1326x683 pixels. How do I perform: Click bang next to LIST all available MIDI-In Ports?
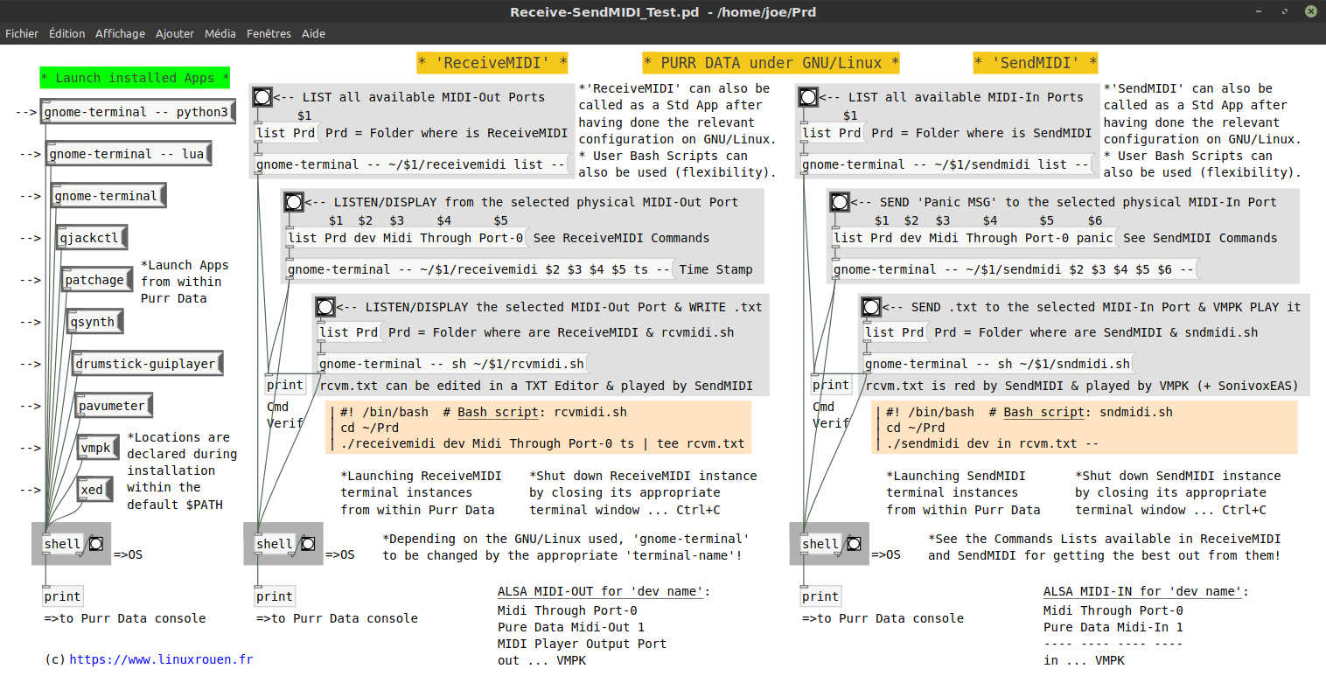808,97
